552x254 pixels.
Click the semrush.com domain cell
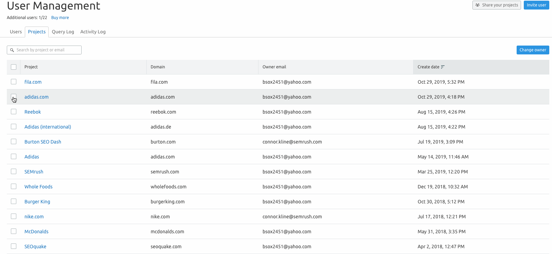click(x=165, y=172)
